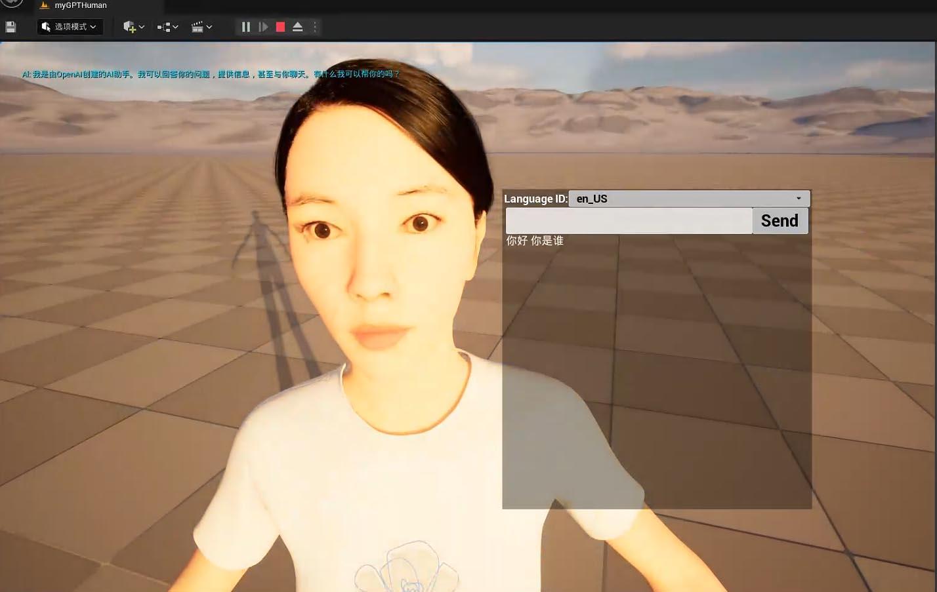Image resolution: width=937 pixels, height=592 pixels.
Task: Open the play options three-dot menu
Action: pyautogui.click(x=315, y=27)
